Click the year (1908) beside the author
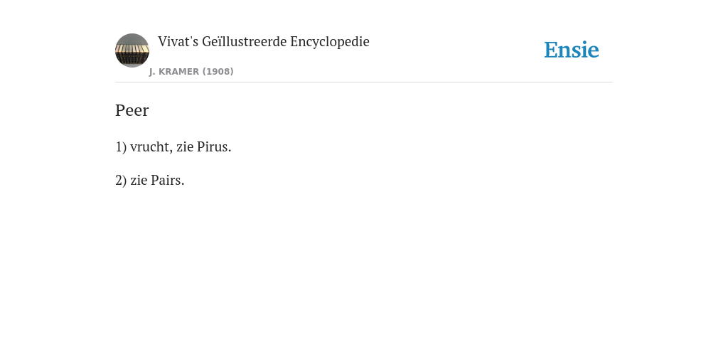 point(218,72)
